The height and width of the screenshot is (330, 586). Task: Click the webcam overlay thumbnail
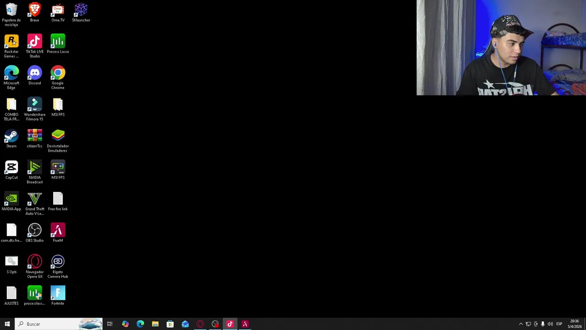pos(501,48)
